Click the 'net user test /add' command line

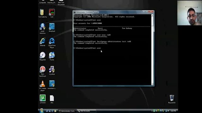pos(92,35)
